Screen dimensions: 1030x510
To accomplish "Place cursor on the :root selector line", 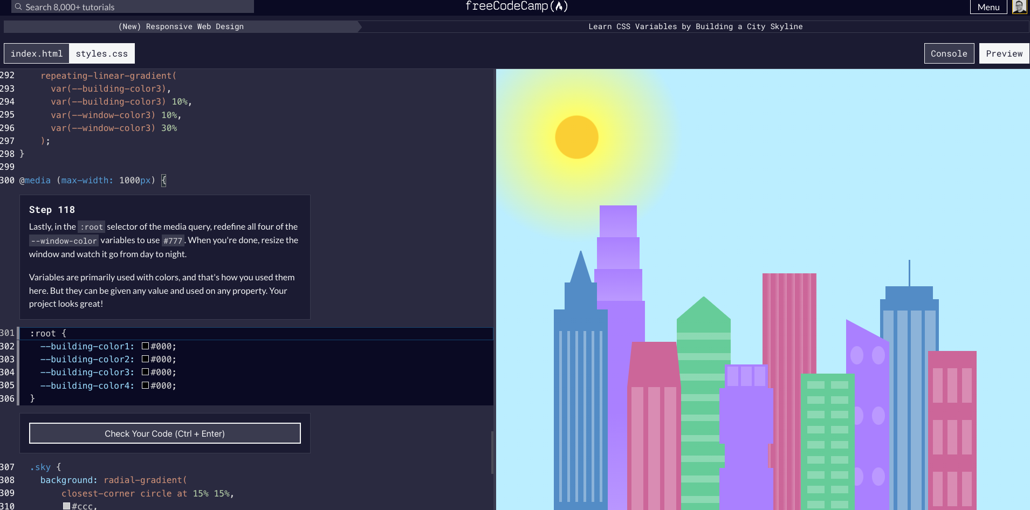I will pyautogui.click(x=49, y=333).
